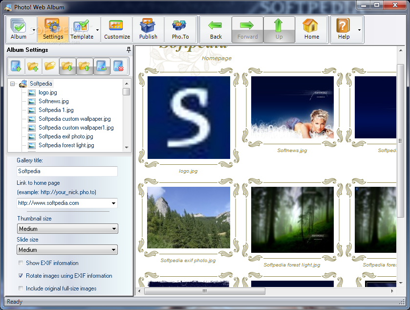Open the Template toolbar button
Viewport: 410px width, 310px height.
pos(82,29)
